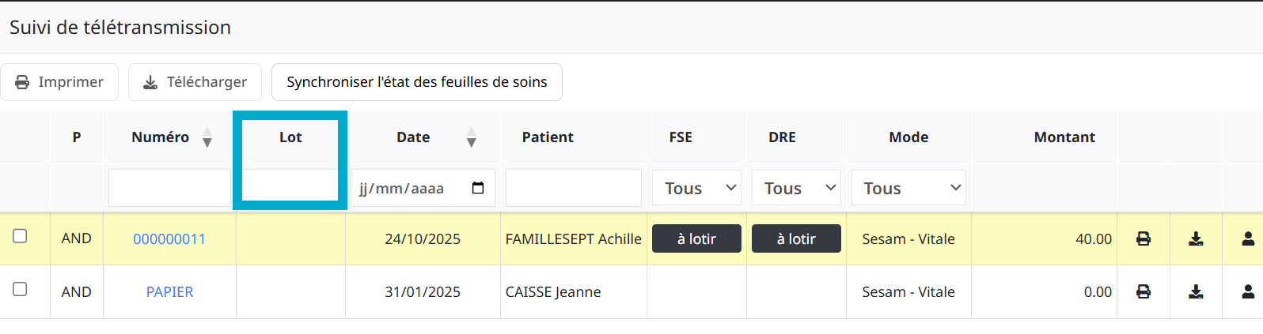Click download icon in CAISSE Jeanne row
Screen dimensions: 1263x334
pos(1196,291)
